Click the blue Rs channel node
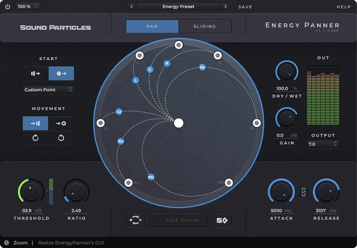 tap(202, 67)
